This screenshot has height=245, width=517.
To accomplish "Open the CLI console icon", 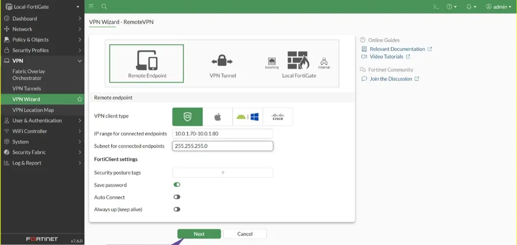I will pyautogui.click(x=436, y=6).
